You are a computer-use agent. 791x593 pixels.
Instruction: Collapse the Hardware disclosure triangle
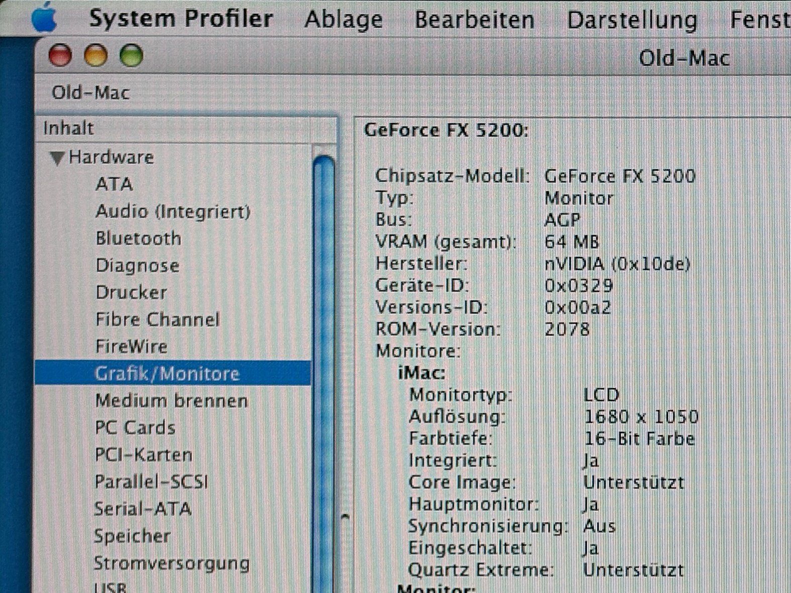point(57,158)
